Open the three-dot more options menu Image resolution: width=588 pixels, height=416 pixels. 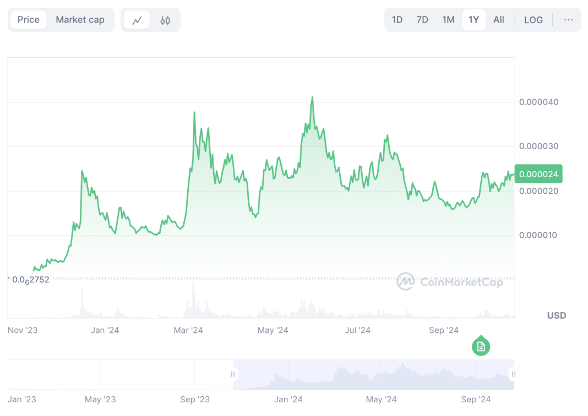click(x=568, y=20)
